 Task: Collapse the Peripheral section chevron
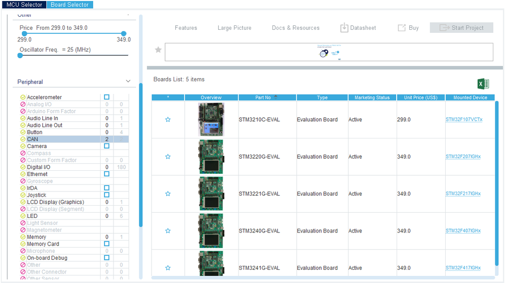click(128, 81)
